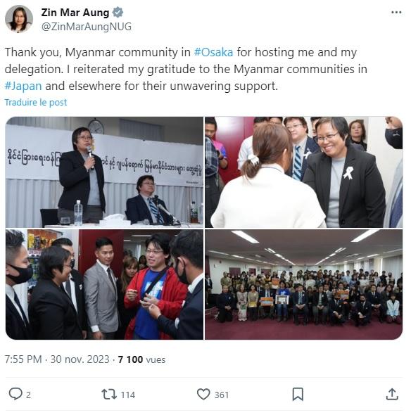Open the share upload icon
This screenshot has height=415, width=411.
[x=392, y=394]
